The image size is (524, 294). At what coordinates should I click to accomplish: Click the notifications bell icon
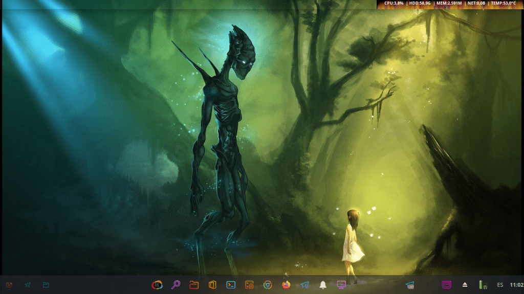323,285
